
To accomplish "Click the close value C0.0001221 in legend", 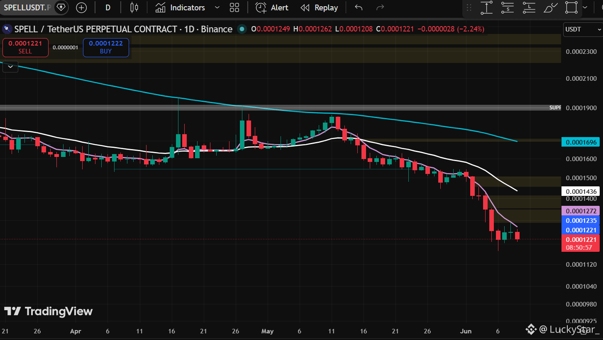I will click(395, 29).
